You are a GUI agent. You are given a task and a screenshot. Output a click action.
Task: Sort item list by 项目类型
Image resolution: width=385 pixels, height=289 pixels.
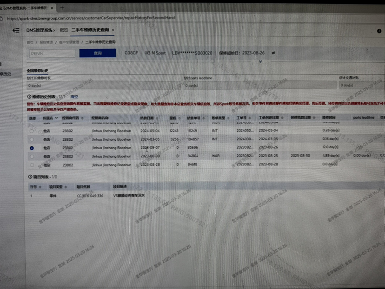pyautogui.click(x=66, y=187)
